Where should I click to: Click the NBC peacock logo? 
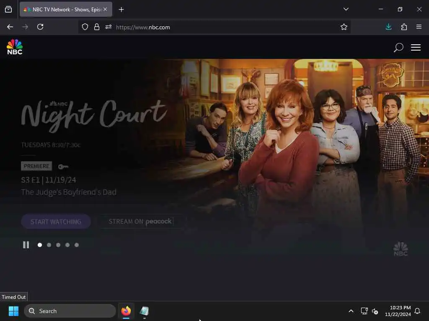(x=15, y=47)
